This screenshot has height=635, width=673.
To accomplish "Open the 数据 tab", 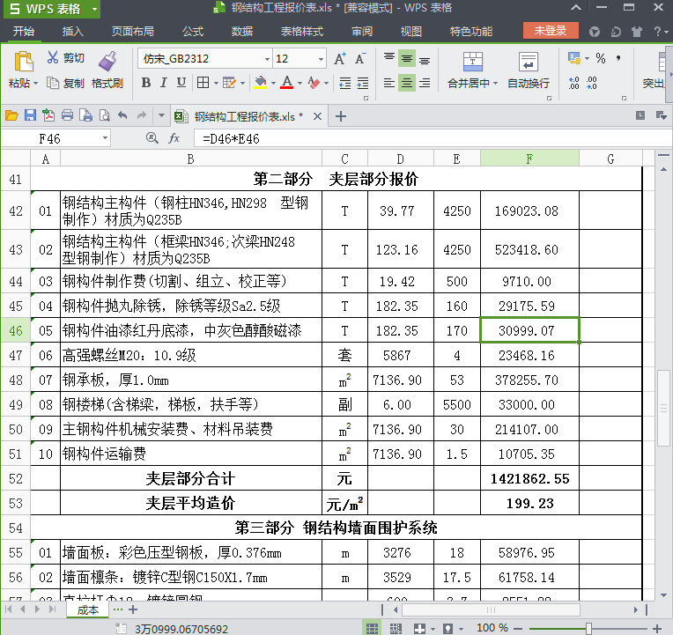I will click(242, 32).
